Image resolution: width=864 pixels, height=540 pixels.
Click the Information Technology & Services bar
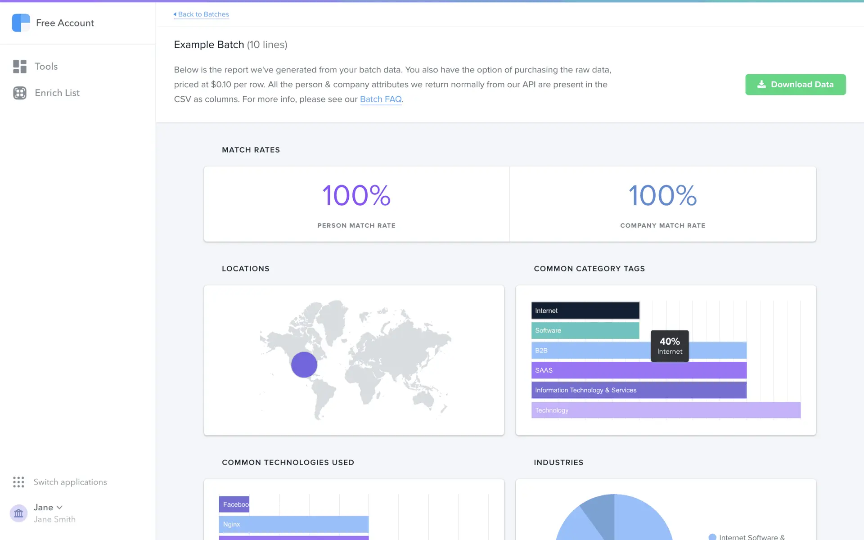(x=639, y=390)
